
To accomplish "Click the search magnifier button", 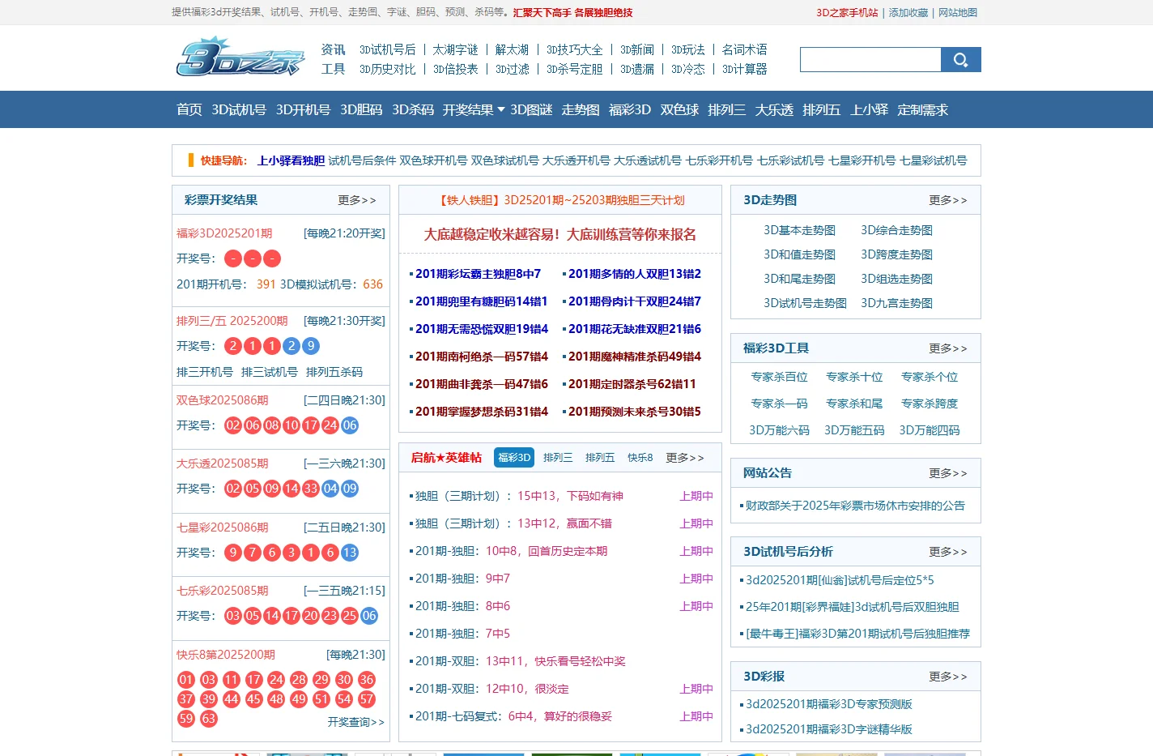I will (x=960, y=60).
